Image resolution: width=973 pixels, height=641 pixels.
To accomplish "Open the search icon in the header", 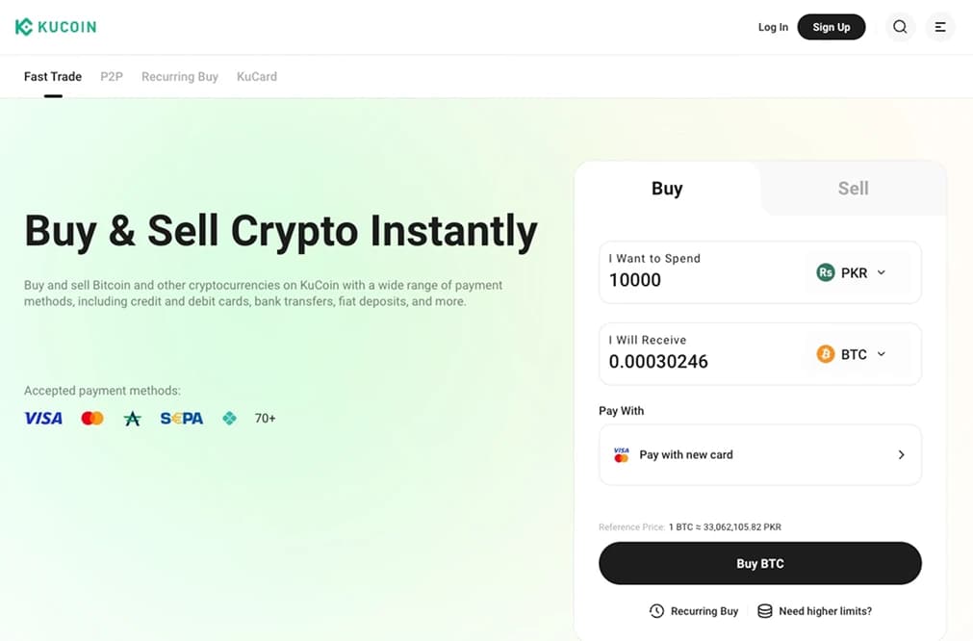I will (900, 27).
